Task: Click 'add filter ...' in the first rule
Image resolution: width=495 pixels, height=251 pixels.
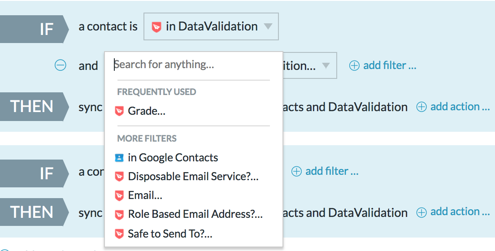Action: click(382, 65)
